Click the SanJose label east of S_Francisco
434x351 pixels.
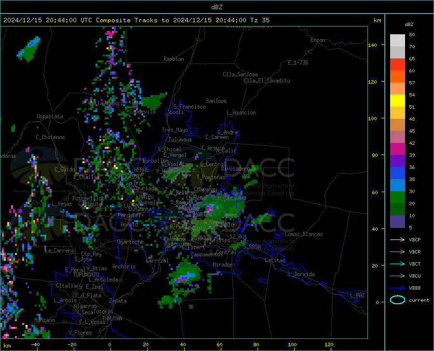216,101
